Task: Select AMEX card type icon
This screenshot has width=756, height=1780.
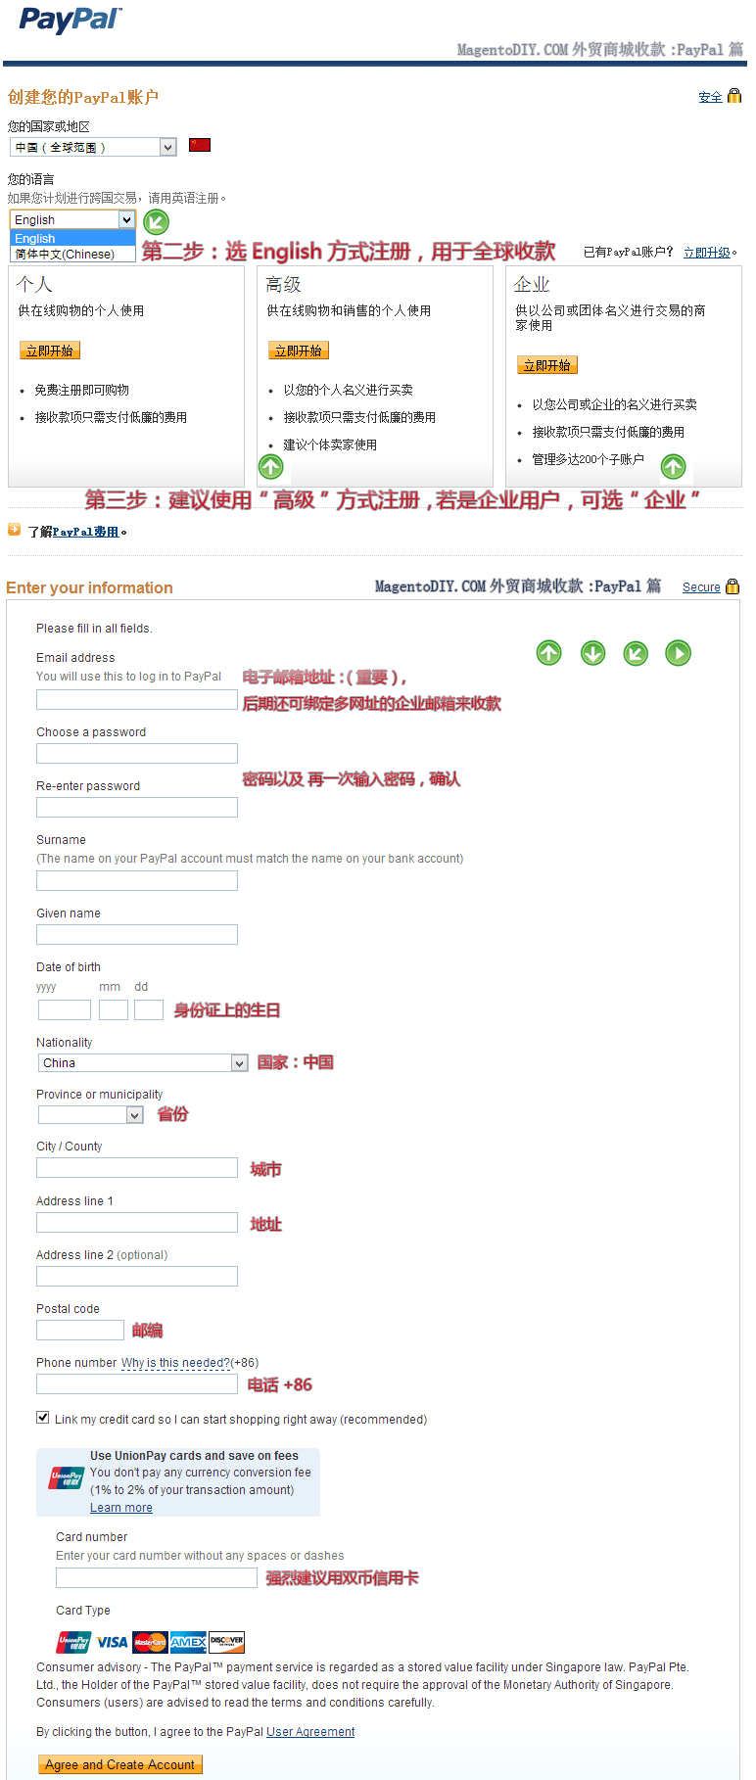Action: [188, 1642]
